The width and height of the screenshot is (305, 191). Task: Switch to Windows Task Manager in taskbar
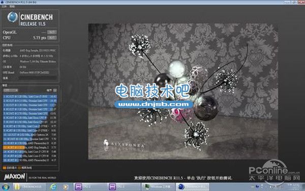coord(158,187)
